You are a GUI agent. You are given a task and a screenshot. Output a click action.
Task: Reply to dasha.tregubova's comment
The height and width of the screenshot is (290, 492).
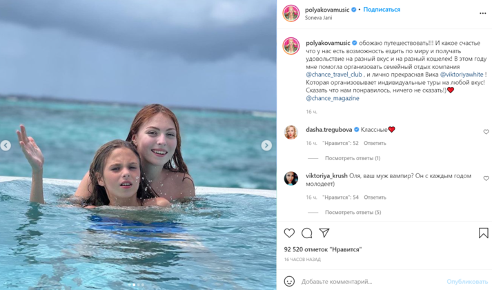[375, 144]
